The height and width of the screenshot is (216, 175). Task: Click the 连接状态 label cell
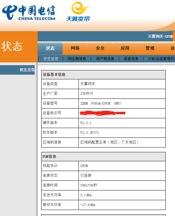click(x=60, y=176)
